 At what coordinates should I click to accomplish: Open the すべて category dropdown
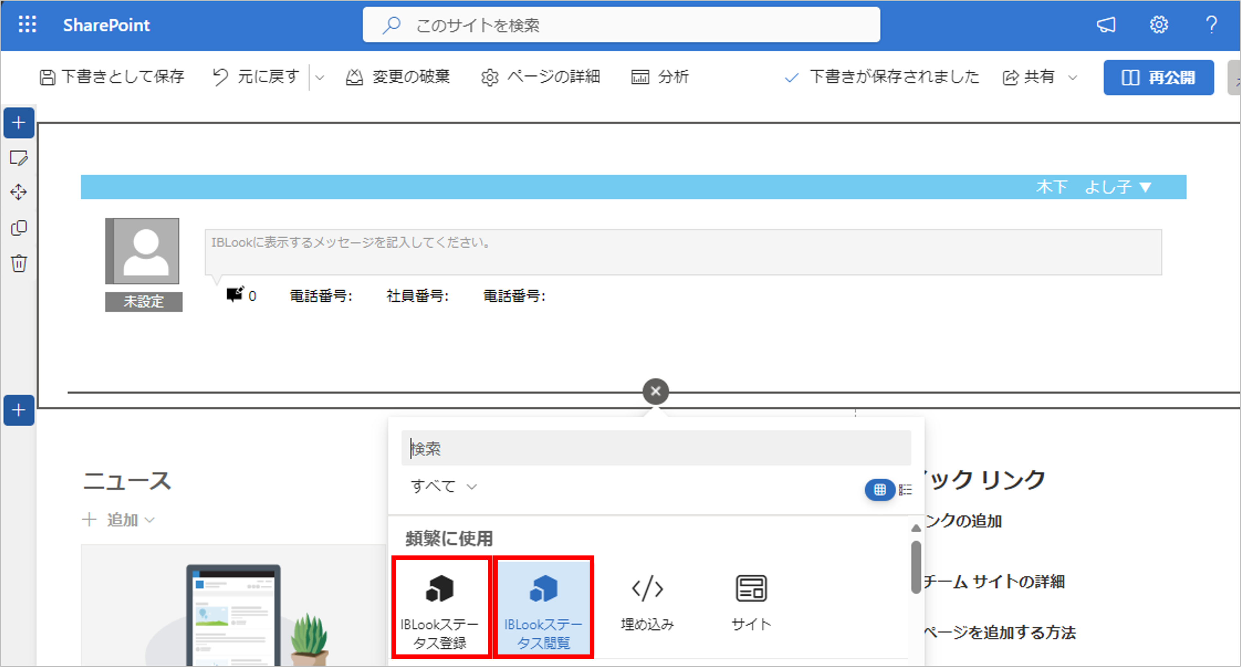[x=443, y=486]
